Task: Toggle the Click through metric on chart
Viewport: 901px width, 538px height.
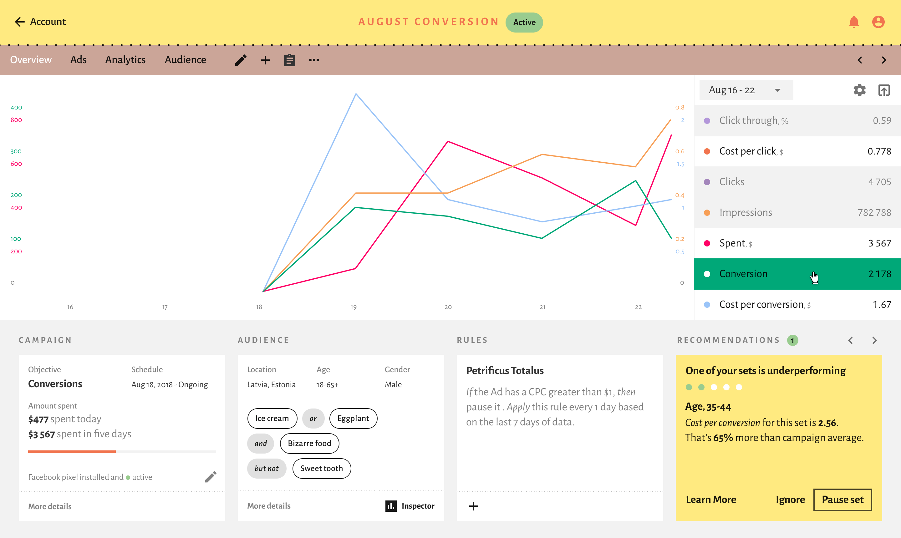Action: pos(797,121)
